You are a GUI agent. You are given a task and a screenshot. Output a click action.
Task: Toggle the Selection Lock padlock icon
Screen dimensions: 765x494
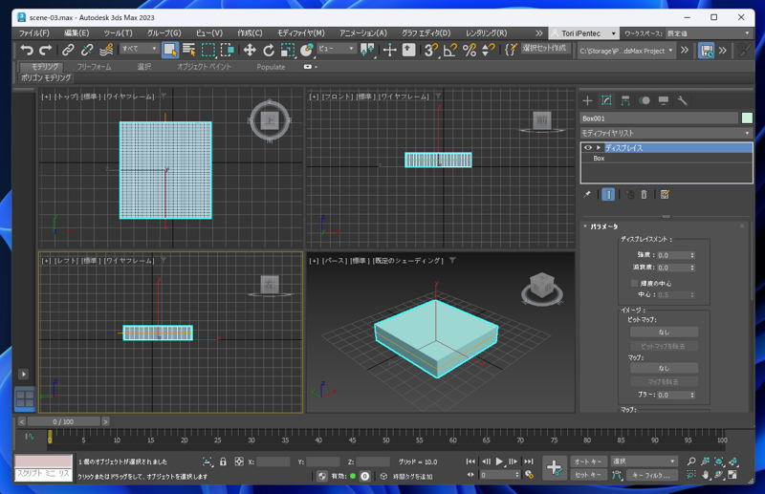click(223, 462)
